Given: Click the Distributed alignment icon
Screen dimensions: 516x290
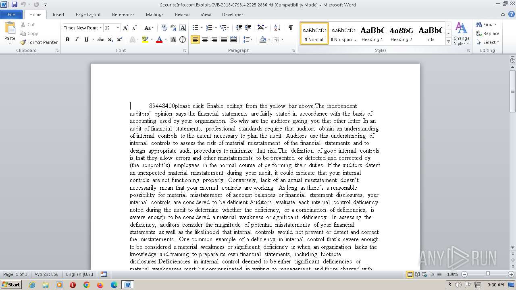Looking at the screenshot, I should [x=233, y=39].
